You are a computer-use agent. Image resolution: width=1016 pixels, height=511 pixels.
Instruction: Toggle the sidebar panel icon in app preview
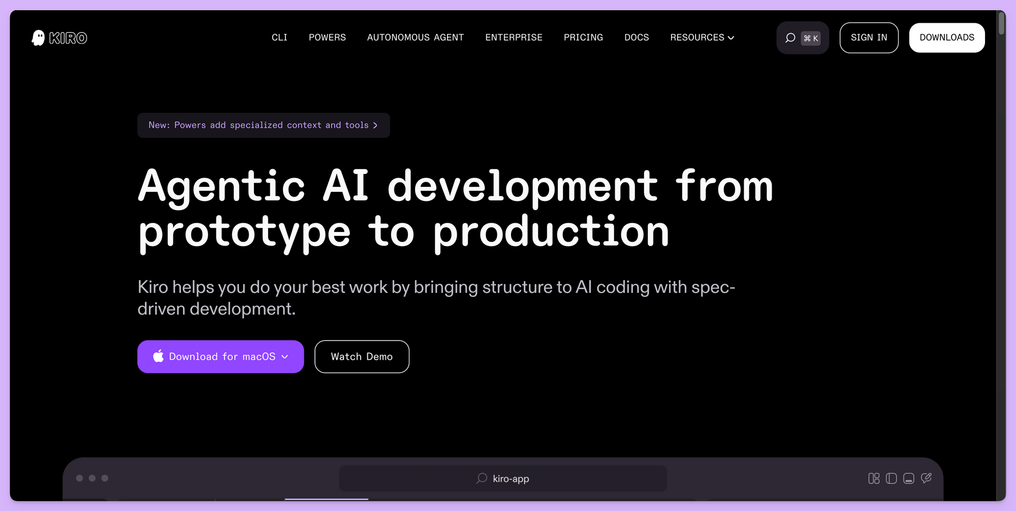point(891,479)
